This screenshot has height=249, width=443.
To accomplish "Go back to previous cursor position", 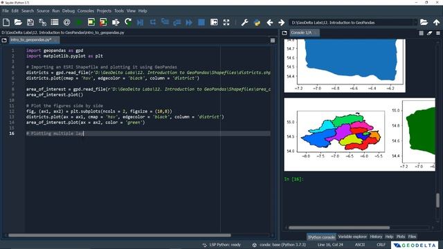I will (x=269, y=22).
